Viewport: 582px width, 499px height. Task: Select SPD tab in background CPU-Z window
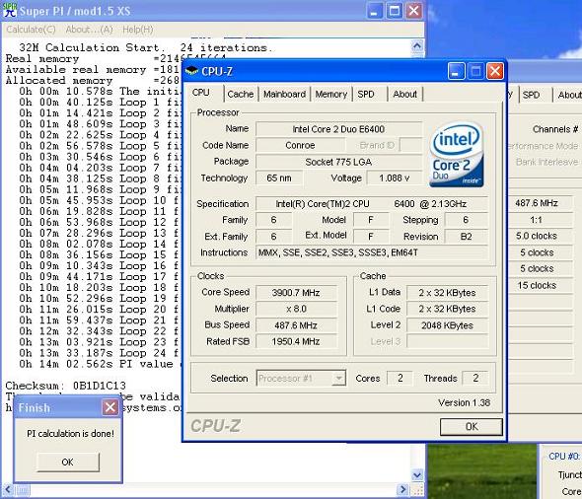tap(531, 95)
